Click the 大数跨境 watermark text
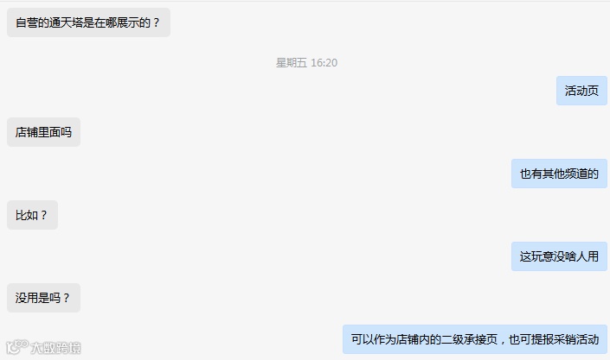 coord(55,348)
